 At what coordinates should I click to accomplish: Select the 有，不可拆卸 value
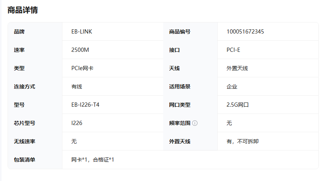pos(242,141)
